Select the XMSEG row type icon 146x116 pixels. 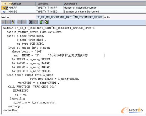[4, 12]
